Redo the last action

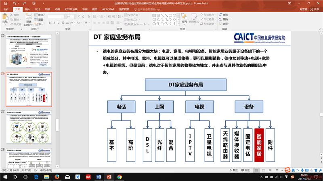24,3
